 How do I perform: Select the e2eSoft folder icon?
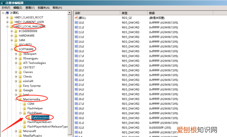tap(20, 81)
